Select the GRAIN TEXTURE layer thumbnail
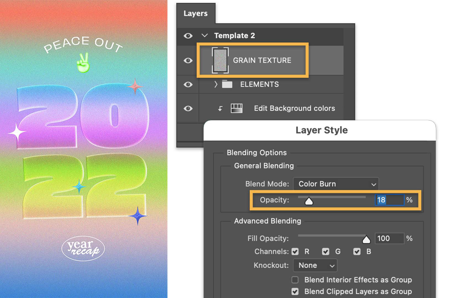 tap(220, 60)
